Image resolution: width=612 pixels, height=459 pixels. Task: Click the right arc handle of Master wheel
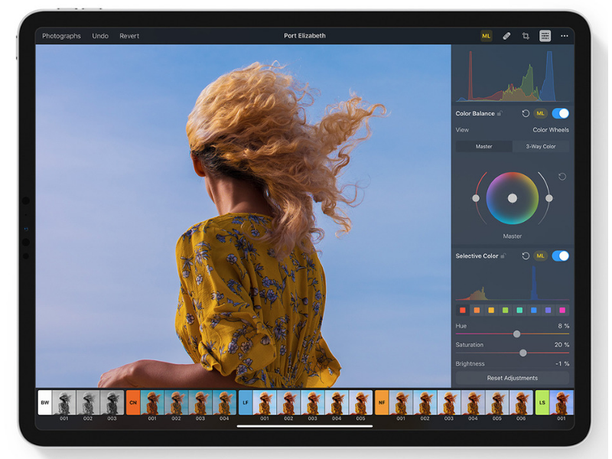tap(549, 198)
